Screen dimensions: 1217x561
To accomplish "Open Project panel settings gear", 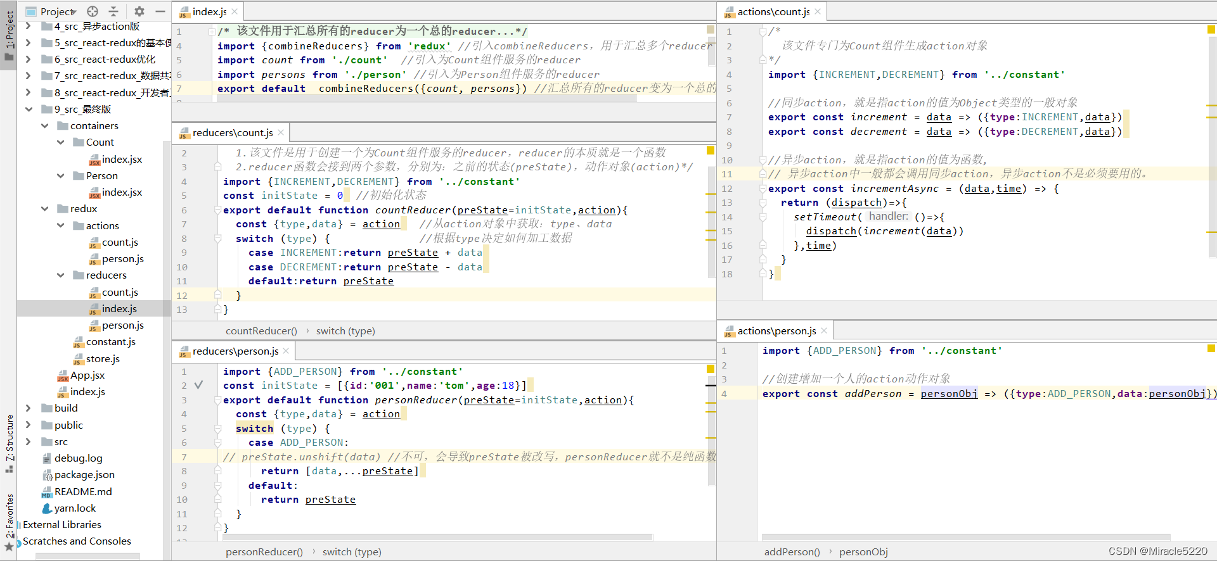I will [x=139, y=11].
